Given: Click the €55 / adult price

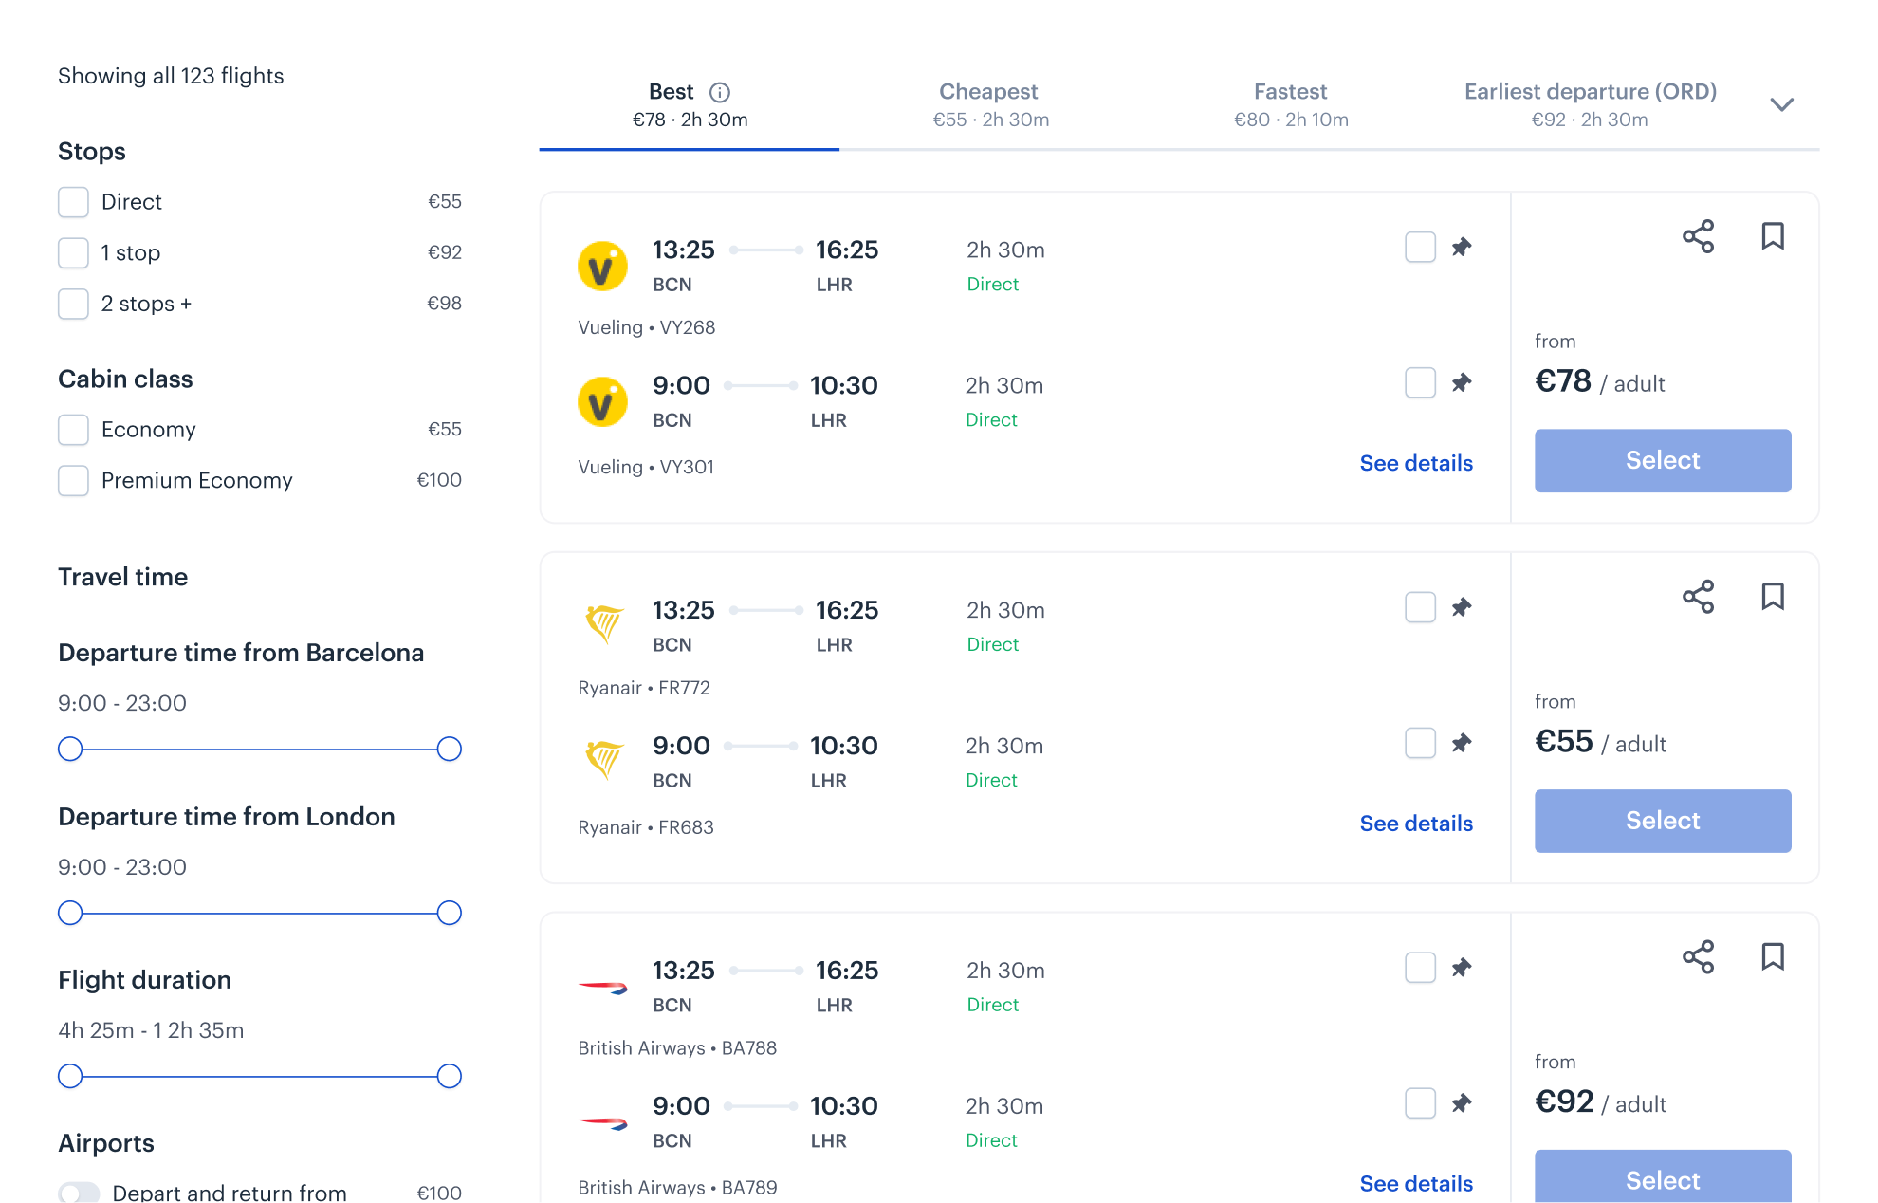Looking at the screenshot, I should click(1601, 742).
